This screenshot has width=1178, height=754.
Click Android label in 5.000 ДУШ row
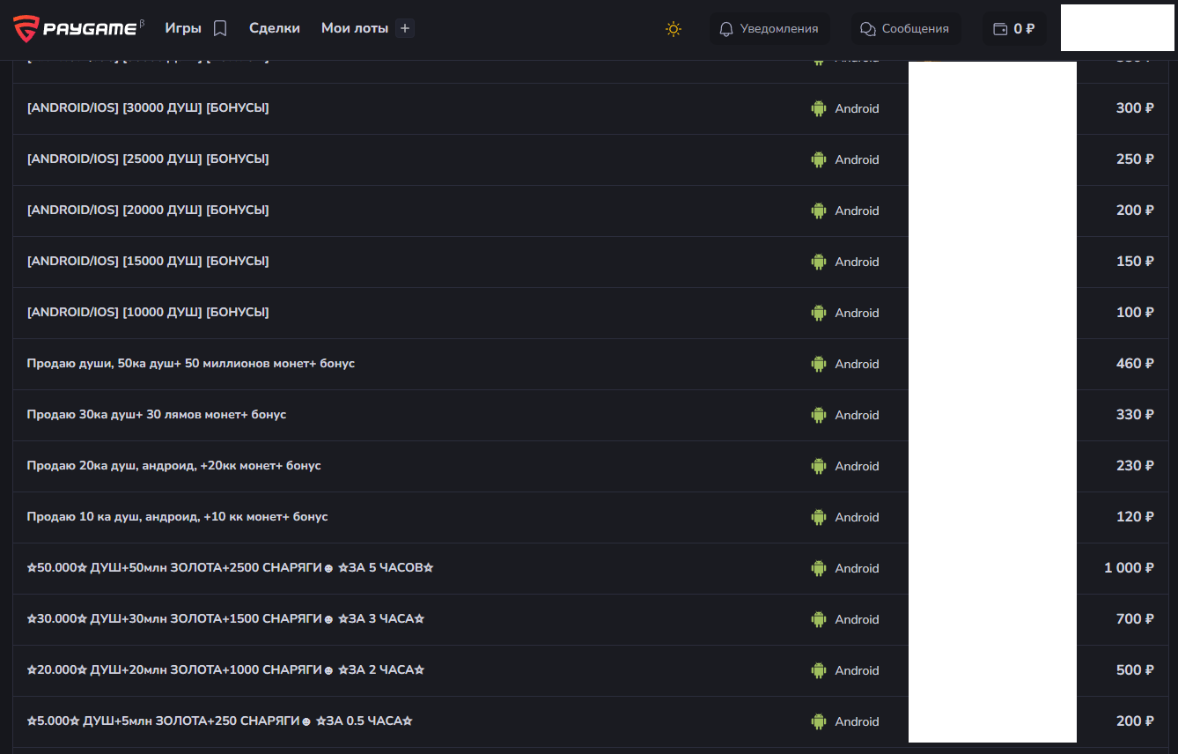(x=857, y=721)
